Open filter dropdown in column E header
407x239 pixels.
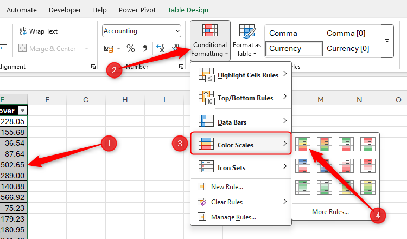pos(22,111)
